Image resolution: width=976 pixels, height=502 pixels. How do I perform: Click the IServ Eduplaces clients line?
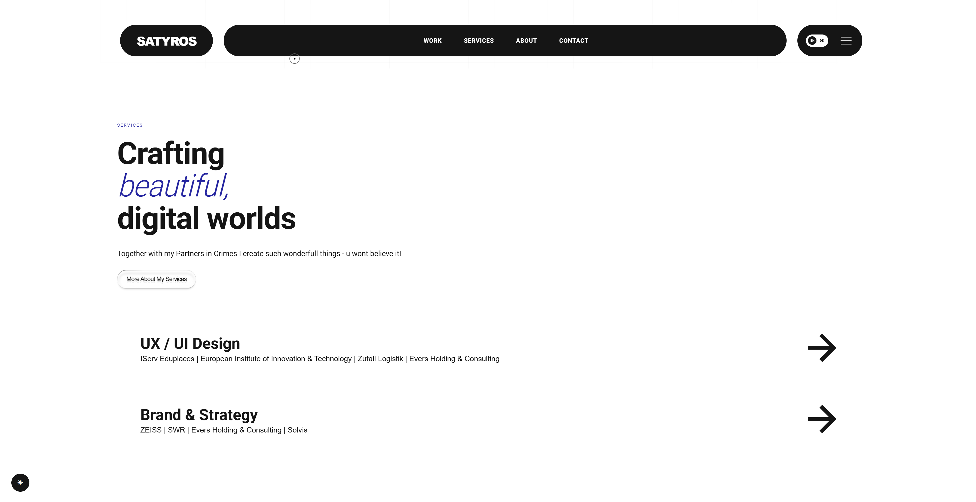point(320,359)
